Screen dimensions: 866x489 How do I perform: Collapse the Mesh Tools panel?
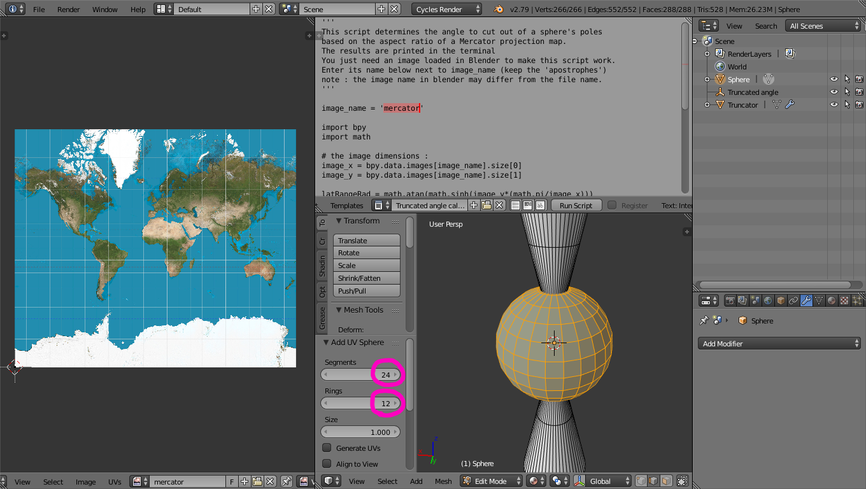(x=339, y=310)
